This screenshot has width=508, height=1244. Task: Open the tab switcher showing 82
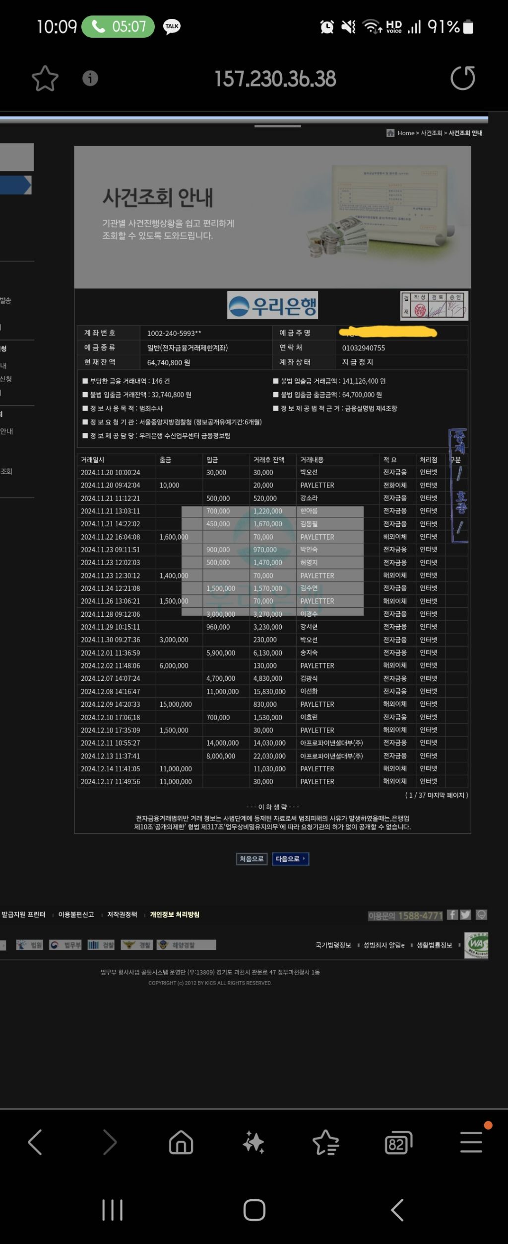(398, 1142)
